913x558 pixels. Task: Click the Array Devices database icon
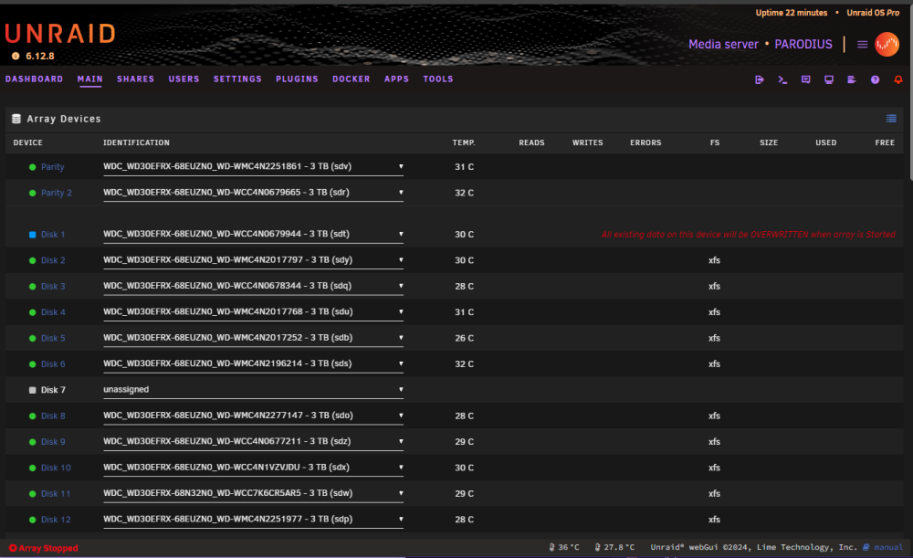(x=16, y=119)
